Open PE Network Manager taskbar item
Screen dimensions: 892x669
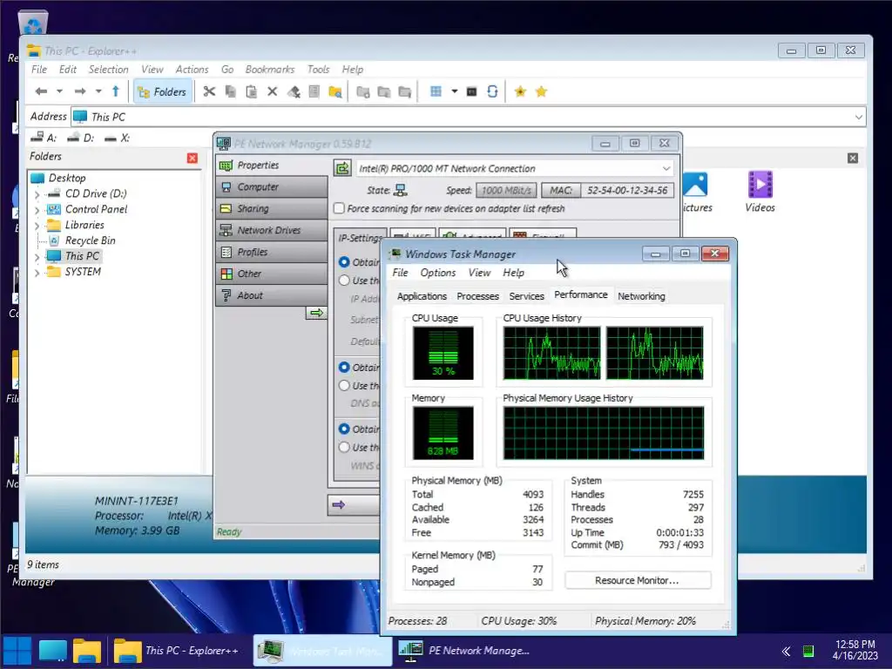click(465, 650)
